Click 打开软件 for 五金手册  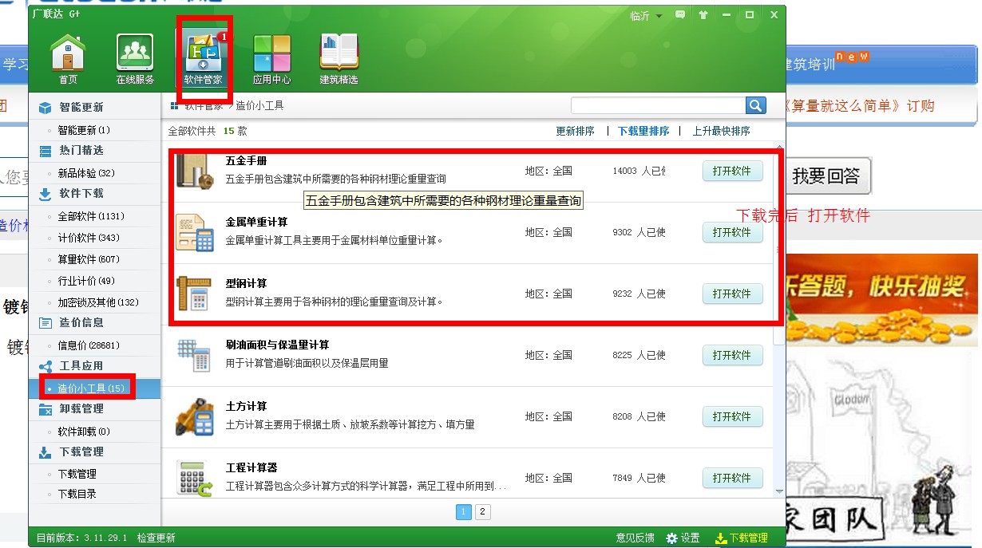click(732, 171)
